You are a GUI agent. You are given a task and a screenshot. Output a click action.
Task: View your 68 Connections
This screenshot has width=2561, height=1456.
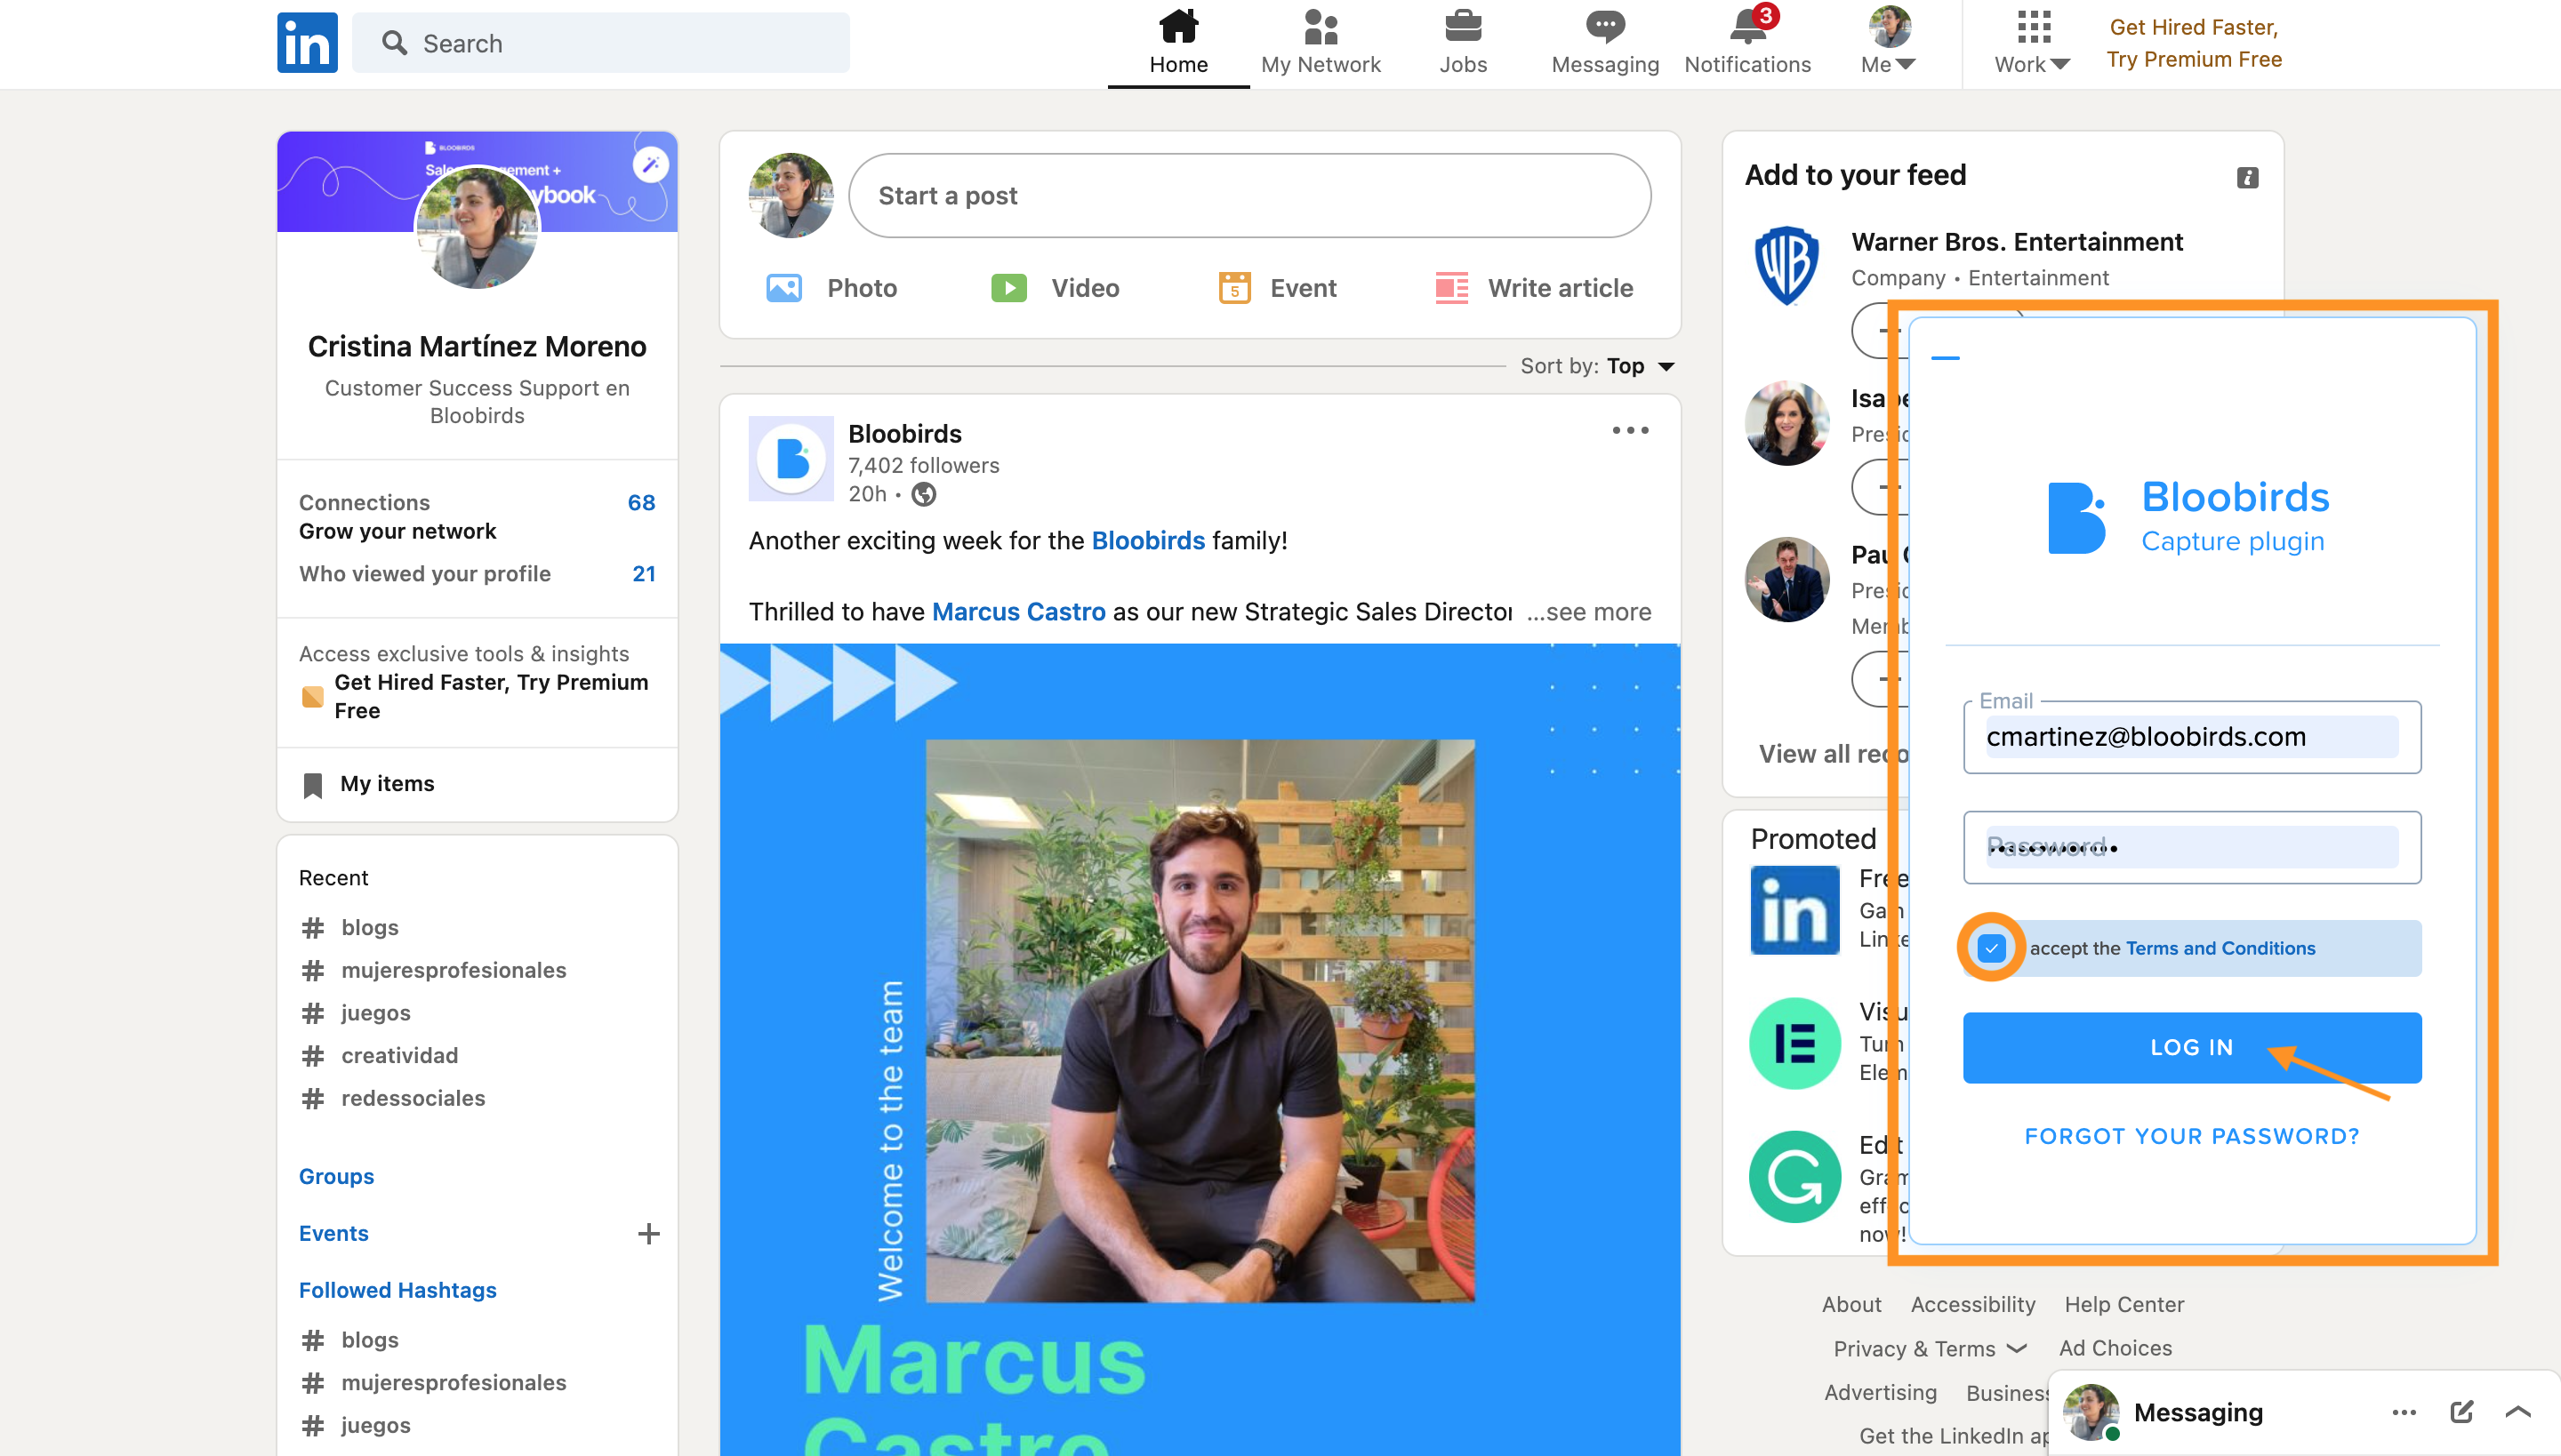pos(478,502)
